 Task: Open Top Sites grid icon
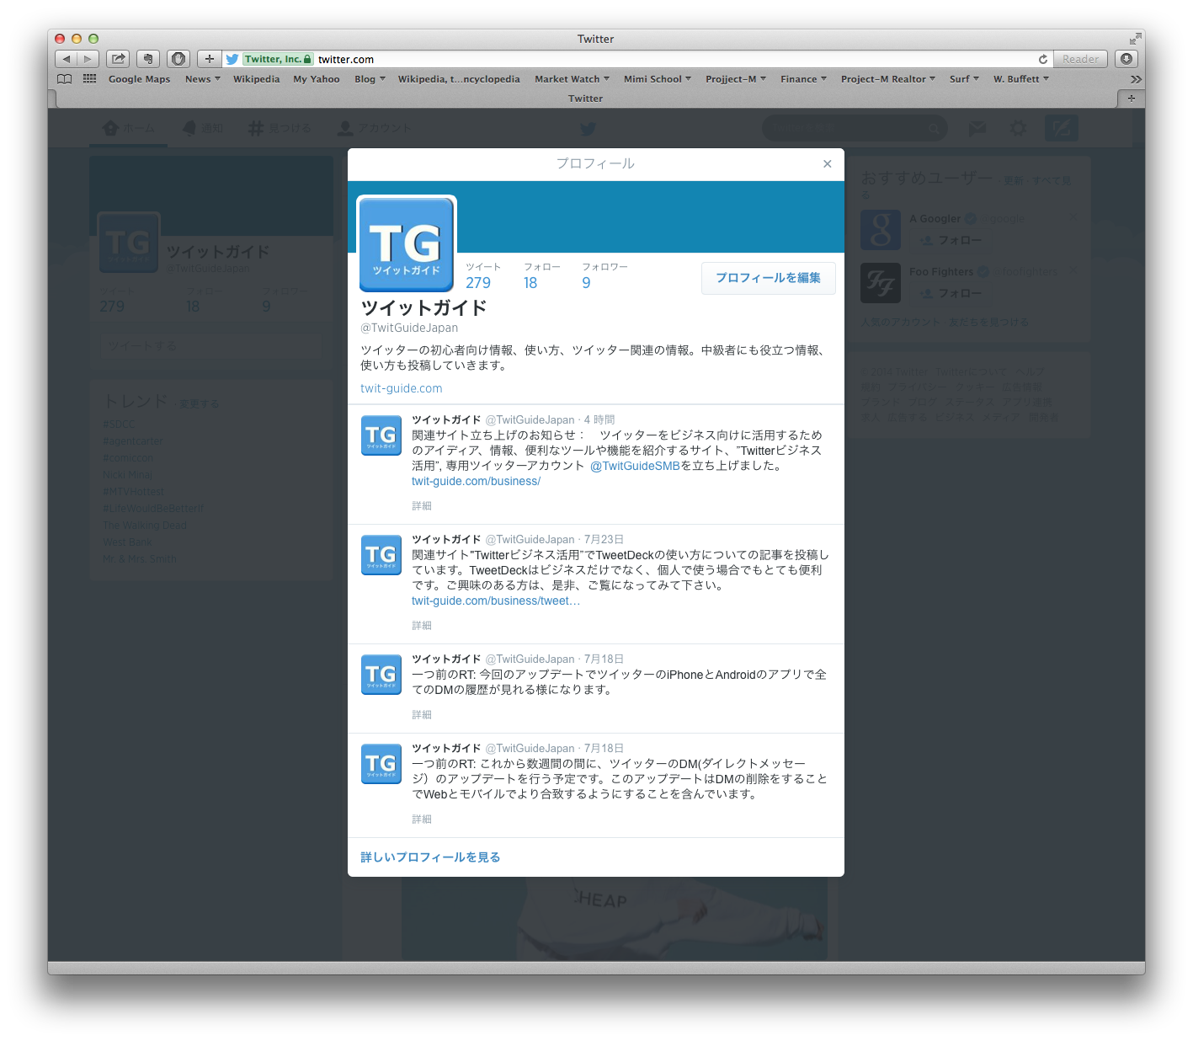click(89, 79)
